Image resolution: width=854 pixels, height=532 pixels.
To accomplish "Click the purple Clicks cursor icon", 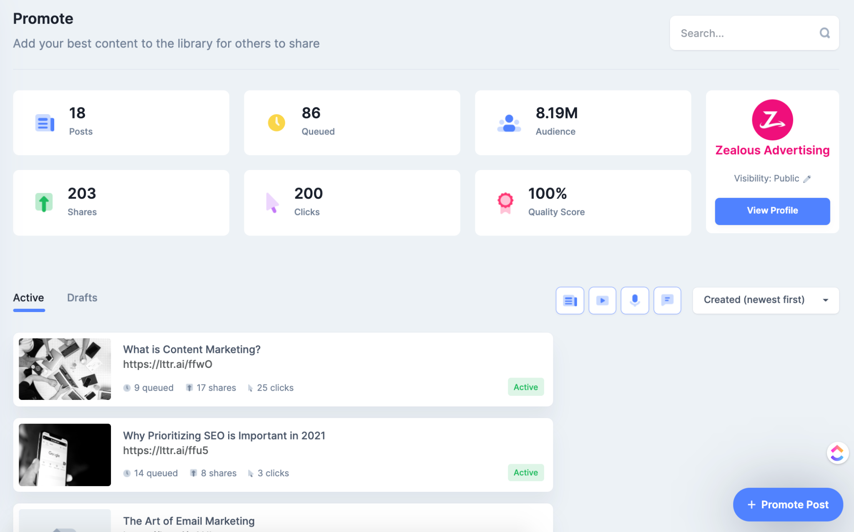I will coord(272,203).
